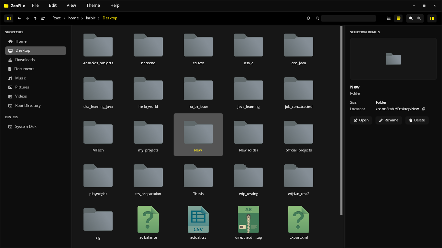Switch to grid view
This screenshot has height=248, width=442.
point(398,18)
